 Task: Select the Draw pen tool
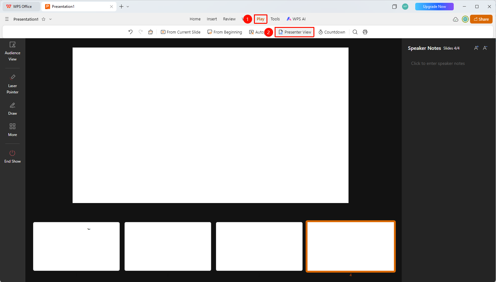coord(13,109)
